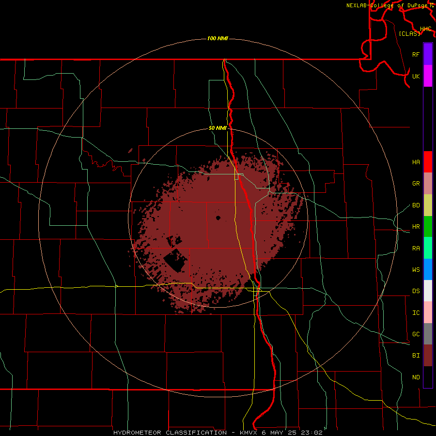
Task: Click the BD legend label
Action: (416, 205)
